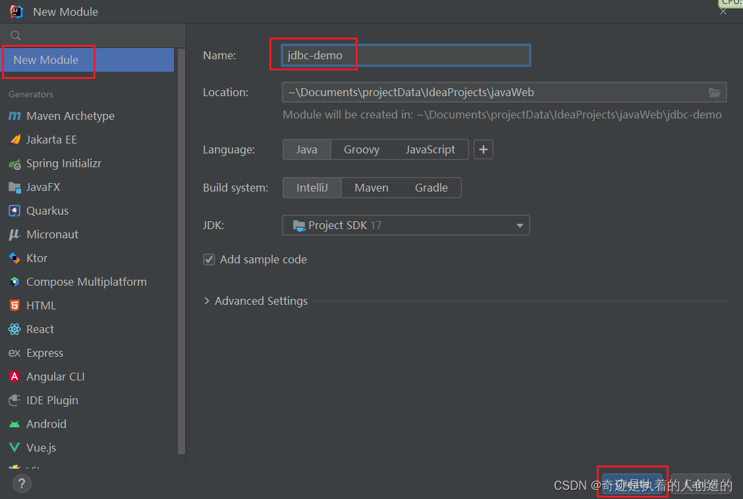Add another language with the plus button
This screenshot has width=743, height=499.
coord(483,149)
